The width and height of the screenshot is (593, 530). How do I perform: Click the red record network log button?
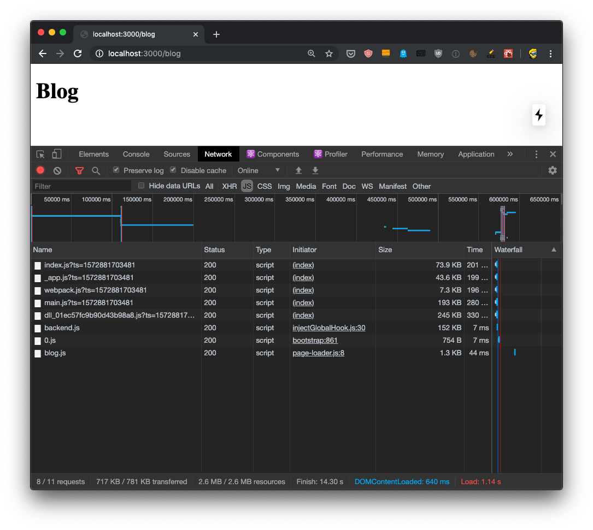point(40,170)
